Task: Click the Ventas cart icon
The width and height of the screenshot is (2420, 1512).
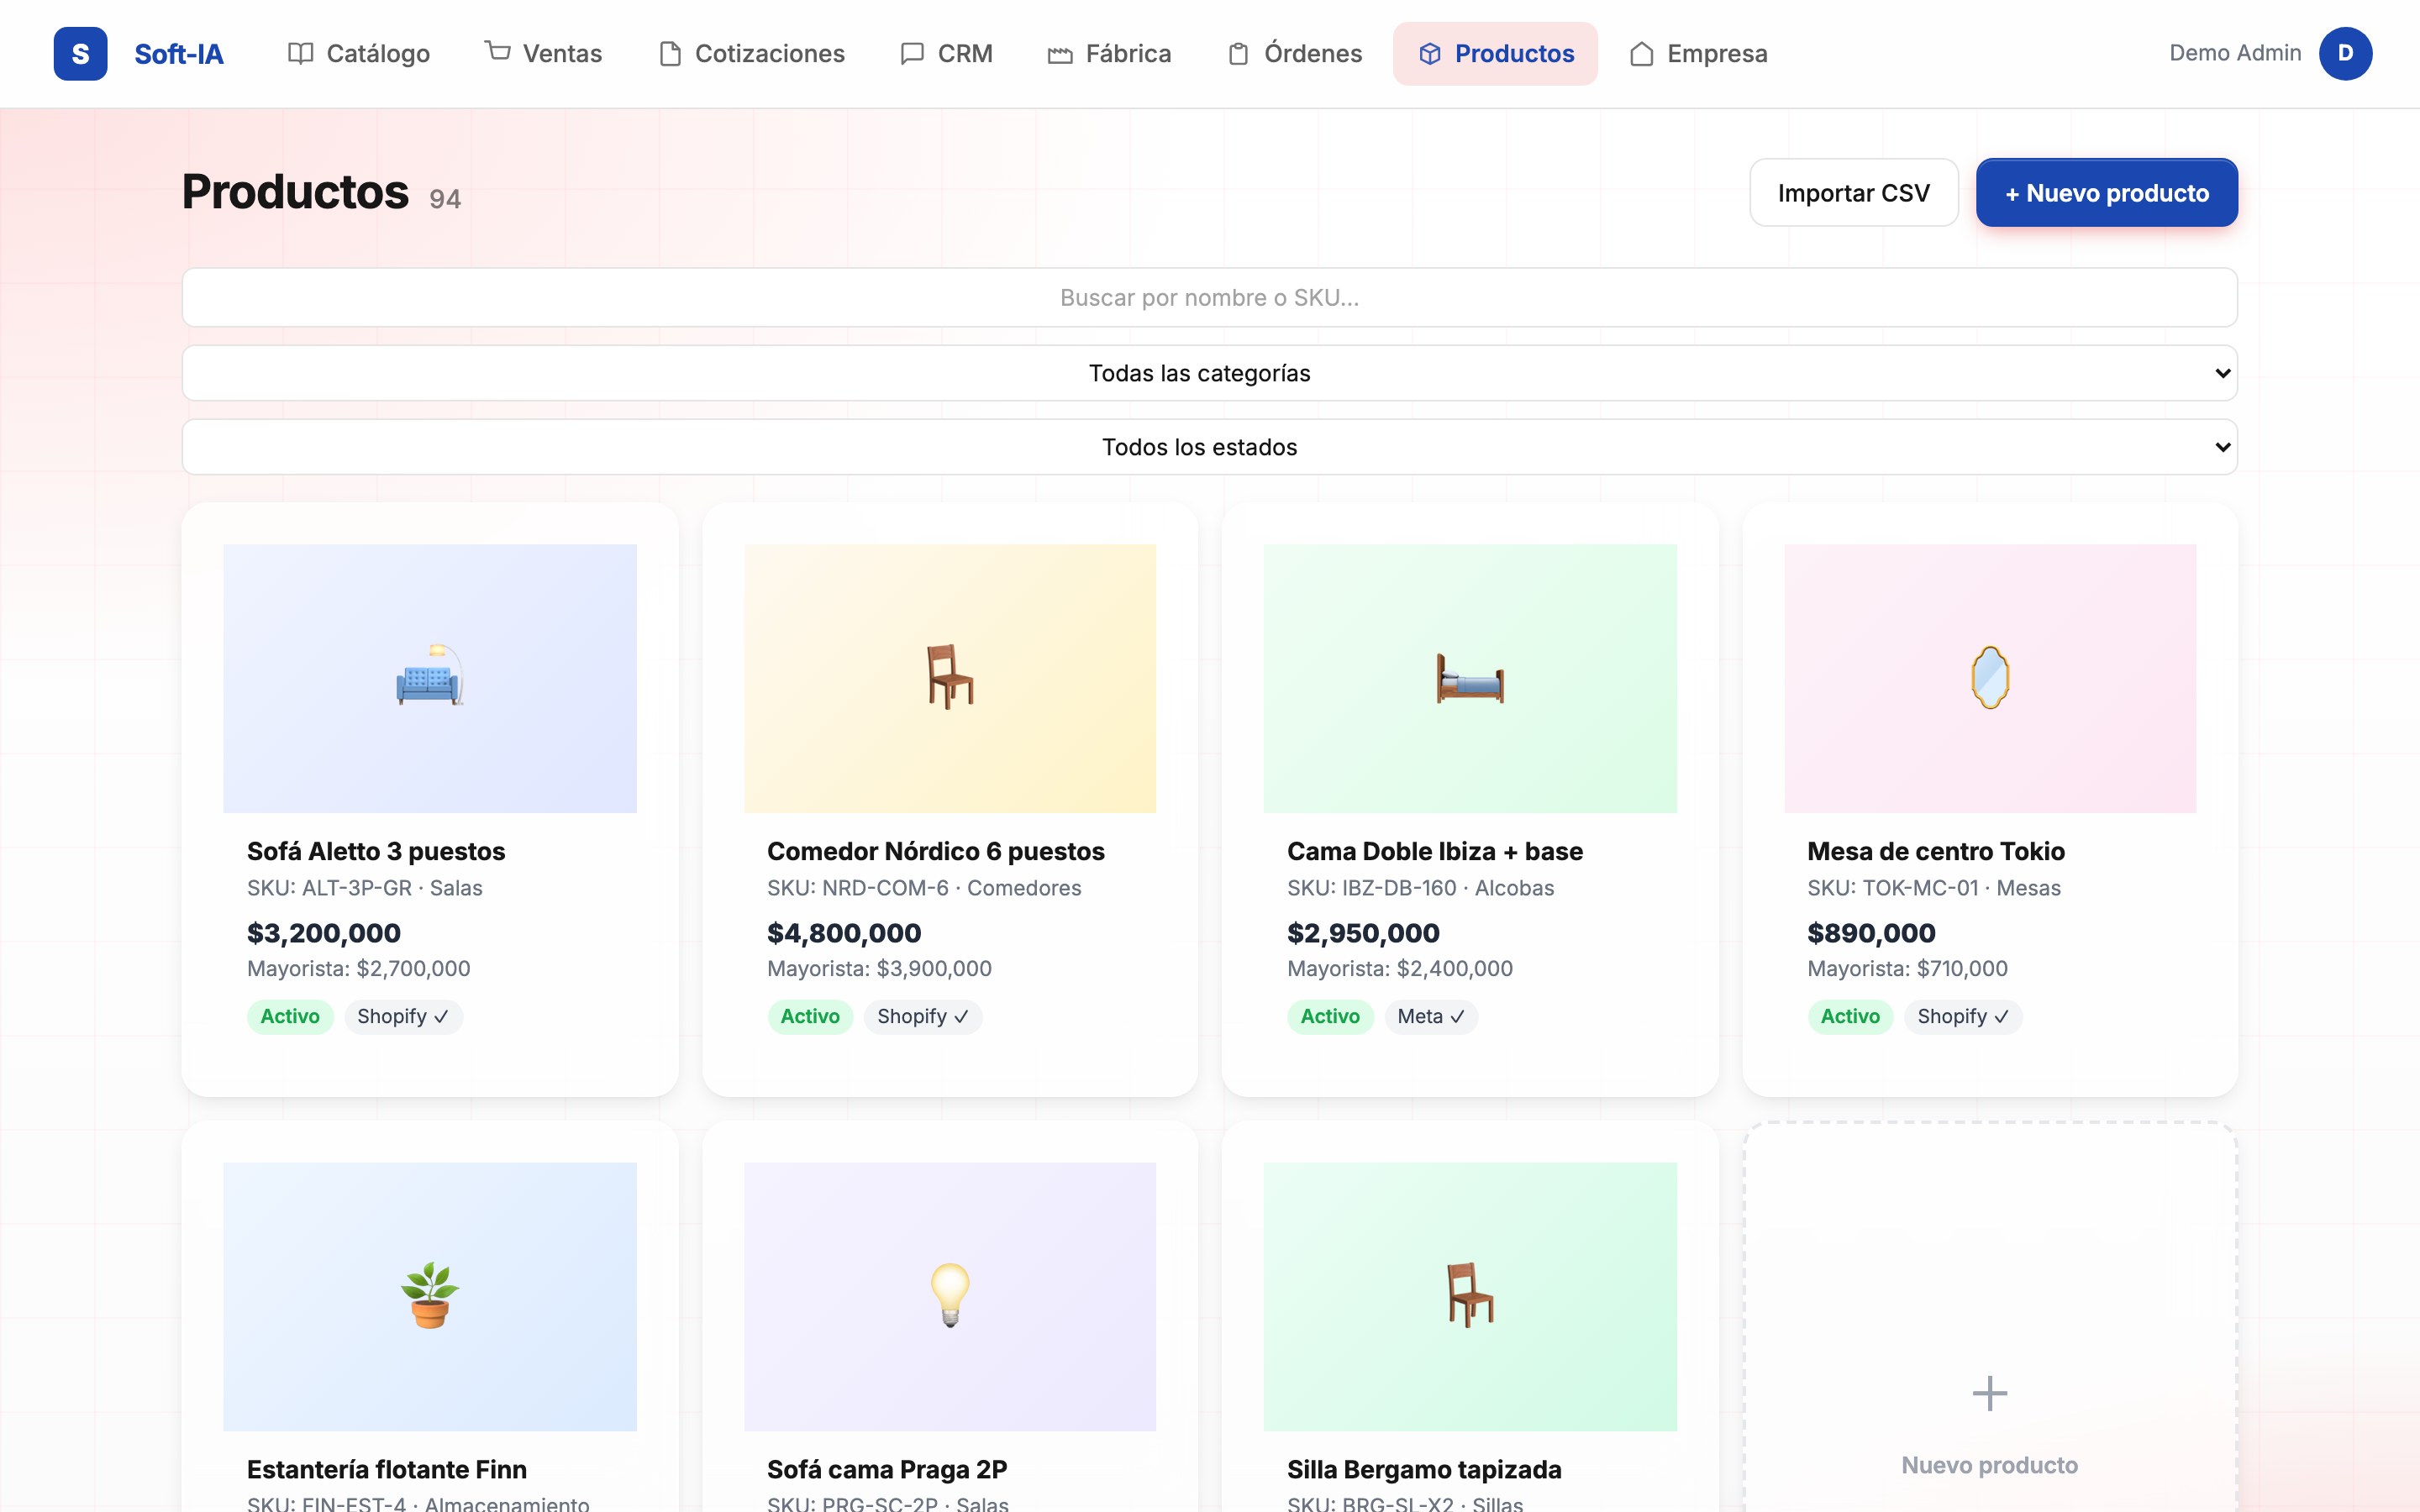Action: click(497, 50)
